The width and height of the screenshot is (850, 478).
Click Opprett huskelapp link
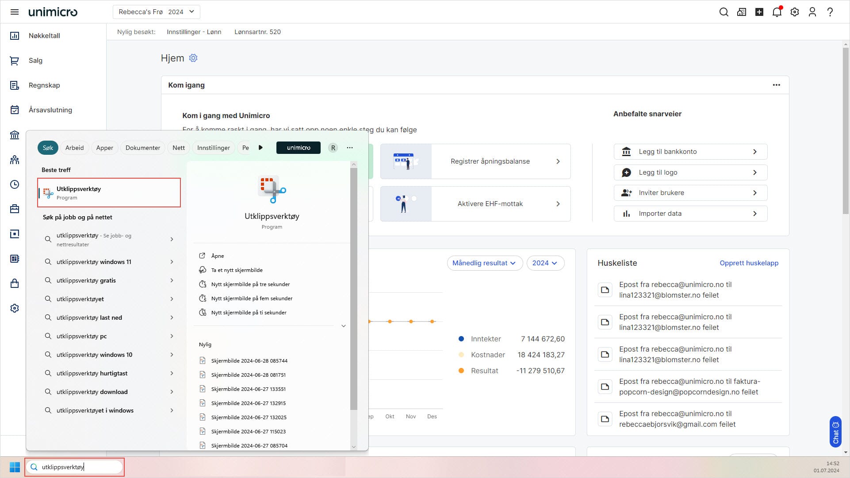749,263
